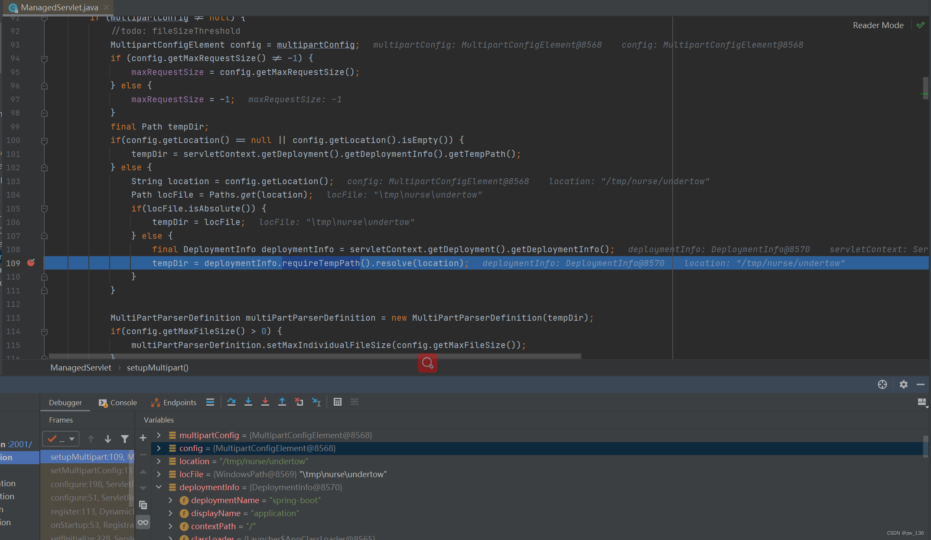This screenshot has height=540, width=931.
Task: Expand the multipartConfig variable node
Action: 159,435
